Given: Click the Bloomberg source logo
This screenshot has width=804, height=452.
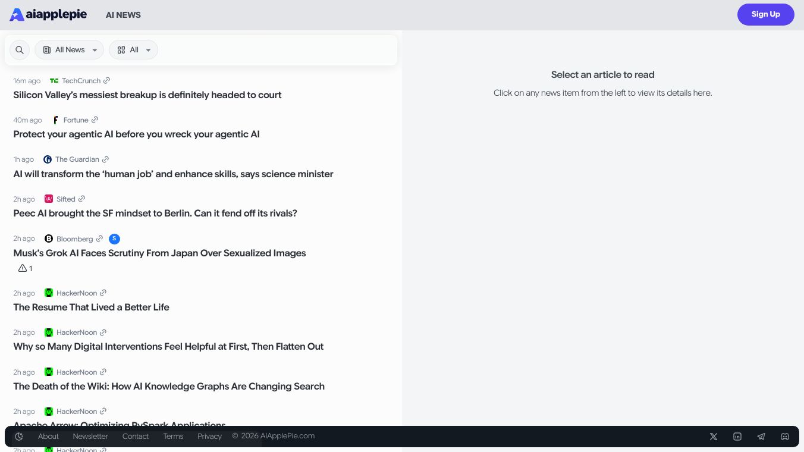Looking at the screenshot, I should tap(49, 238).
